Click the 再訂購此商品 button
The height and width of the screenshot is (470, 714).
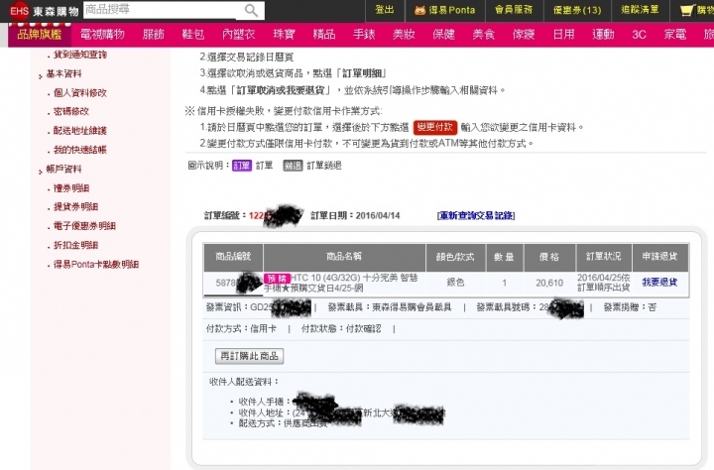(249, 356)
